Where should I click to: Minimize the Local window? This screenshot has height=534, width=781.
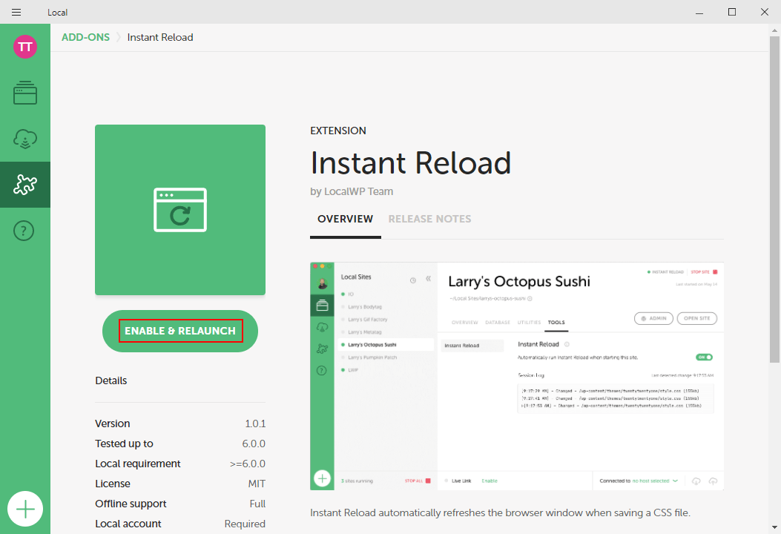pyautogui.click(x=699, y=13)
